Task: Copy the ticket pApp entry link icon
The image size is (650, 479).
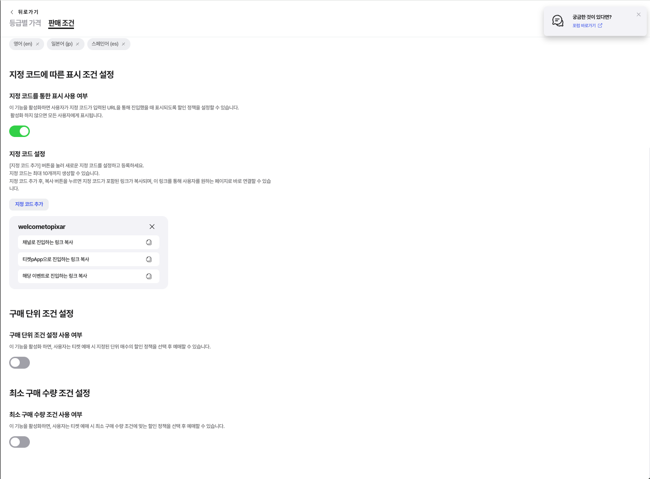Action: click(x=149, y=259)
